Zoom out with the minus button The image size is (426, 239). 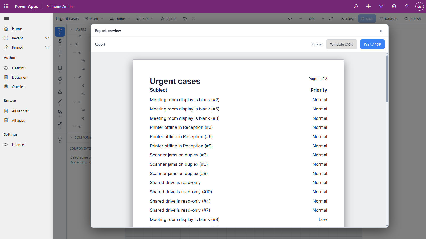click(301, 19)
